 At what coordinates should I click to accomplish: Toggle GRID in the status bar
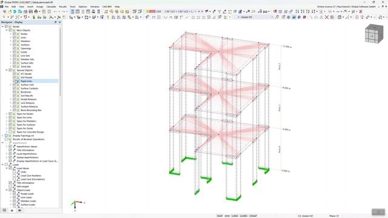(227, 216)
